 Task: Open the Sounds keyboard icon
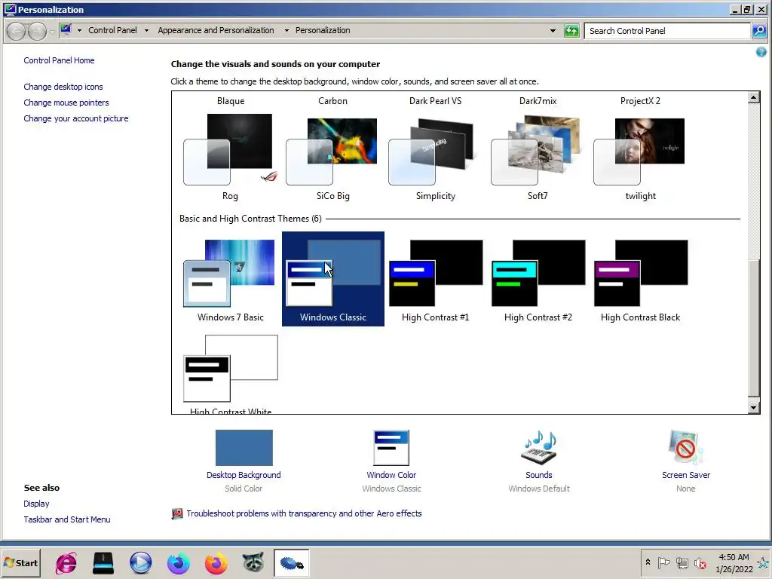[538, 448]
